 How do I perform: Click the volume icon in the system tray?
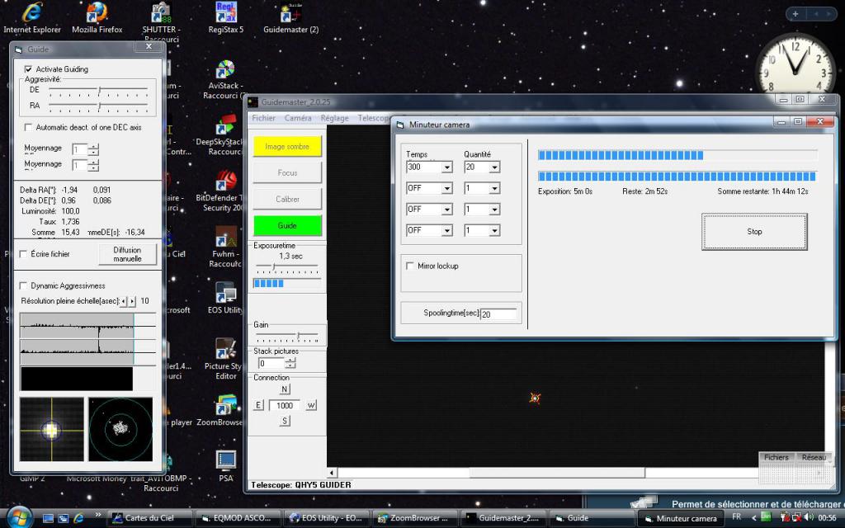[x=809, y=518]
